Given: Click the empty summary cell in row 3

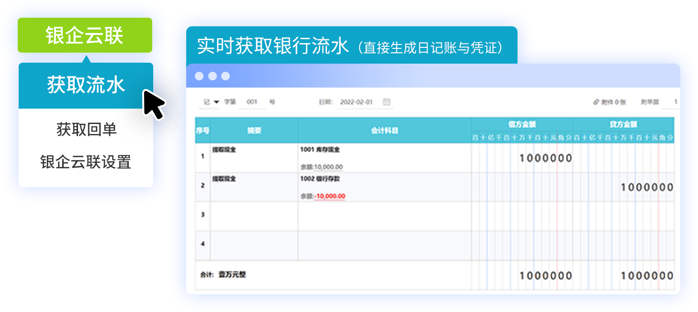Looking at the screenshot, I should click(254, 216).
